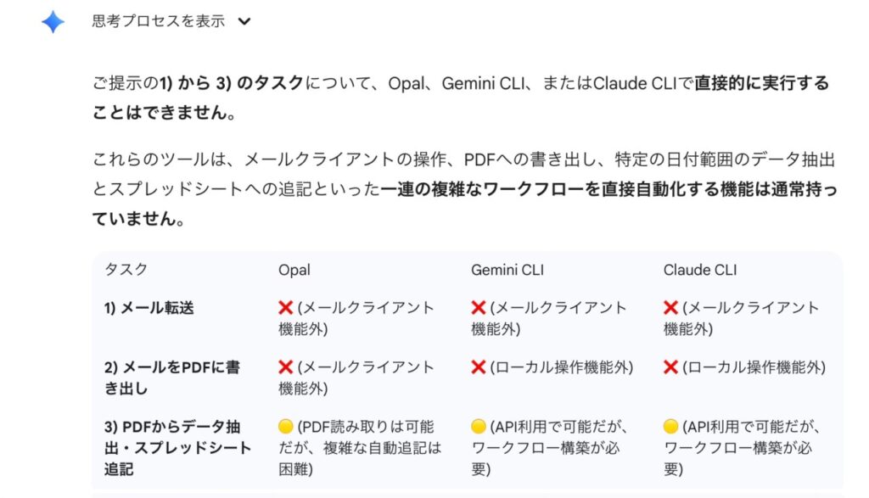Click the red X in Opal's メール転送 cell

pos(286,308)
